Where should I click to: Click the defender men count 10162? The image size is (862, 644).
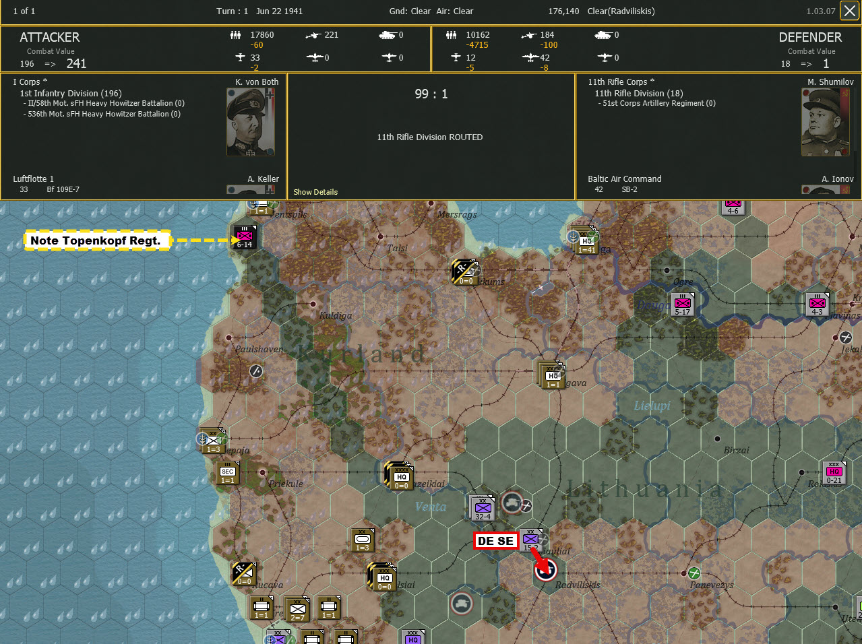click(478, 35)
